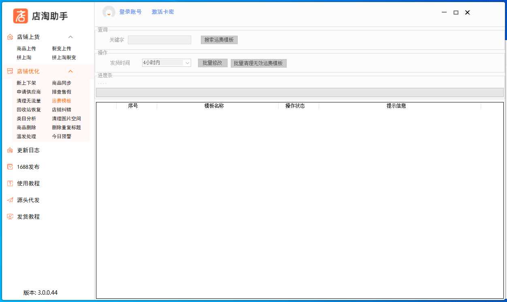Click the 1688发布 bag icon
The image size is (507, 302).
click(10, 167)
